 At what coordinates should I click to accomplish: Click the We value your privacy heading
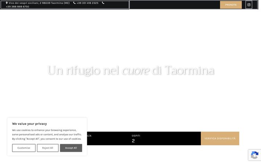click(29, 124)
